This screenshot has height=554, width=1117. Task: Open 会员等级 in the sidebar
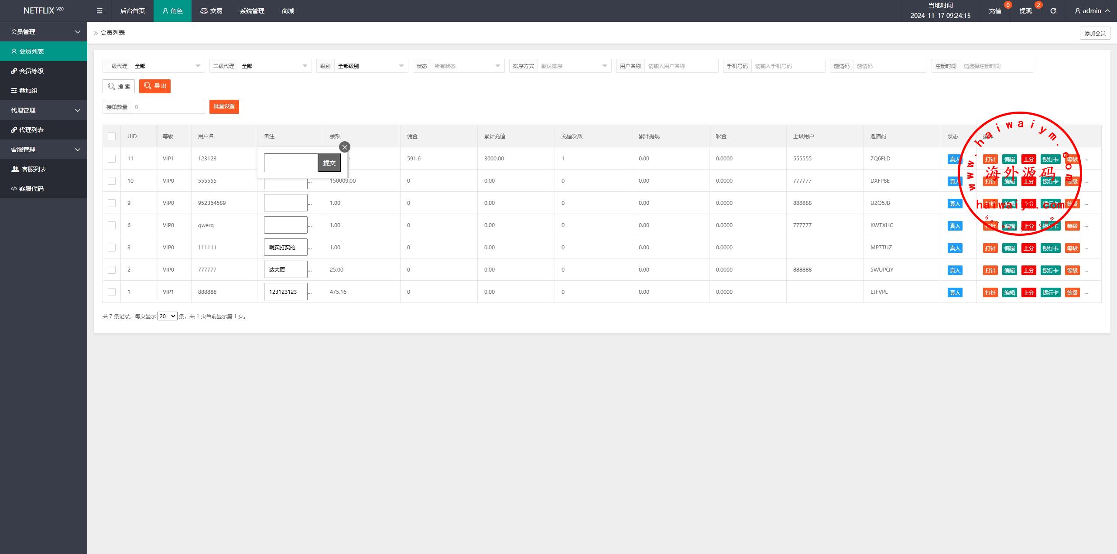[x=31, y=71]
